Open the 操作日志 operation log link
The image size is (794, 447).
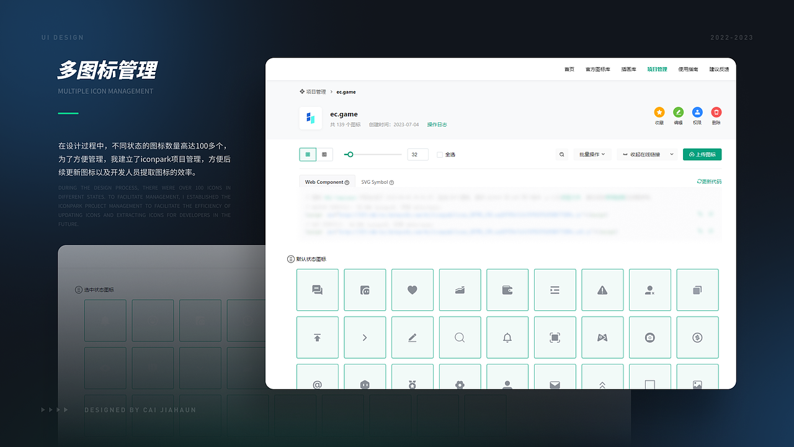coord(437,124)
